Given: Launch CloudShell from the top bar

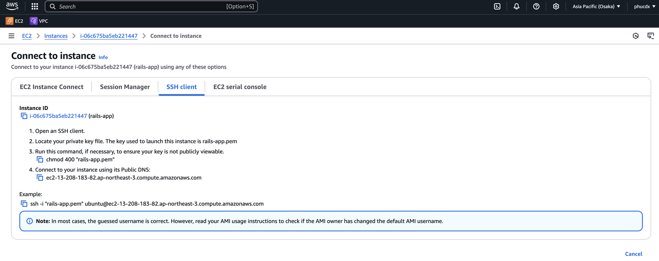Looking at the screenshot, I should [x=497, y=6].
